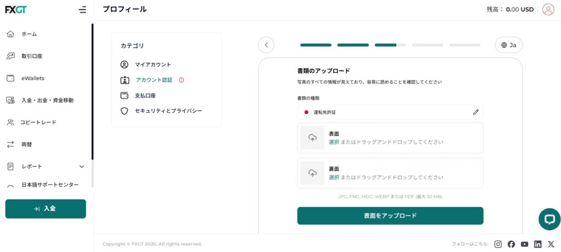The height and width of the screenshot is (252, 561).
Task: Go to ホーム in the sidebar
Action: pyautogui.click(x=29, y=34)
